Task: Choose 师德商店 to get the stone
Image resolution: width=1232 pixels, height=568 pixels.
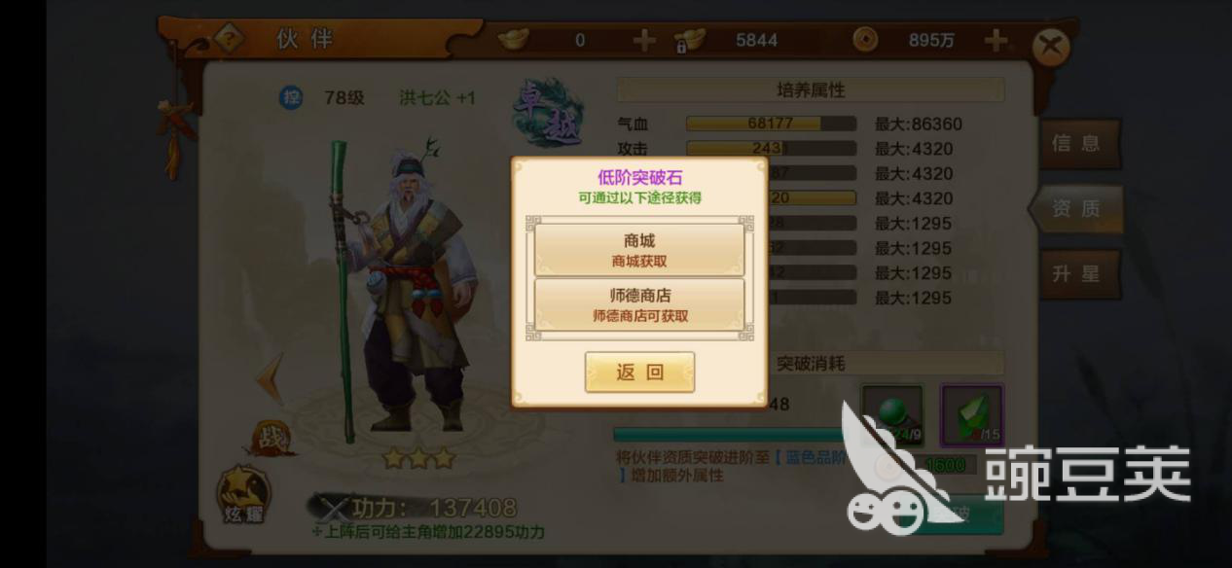Action: click(x=639, y=304)
